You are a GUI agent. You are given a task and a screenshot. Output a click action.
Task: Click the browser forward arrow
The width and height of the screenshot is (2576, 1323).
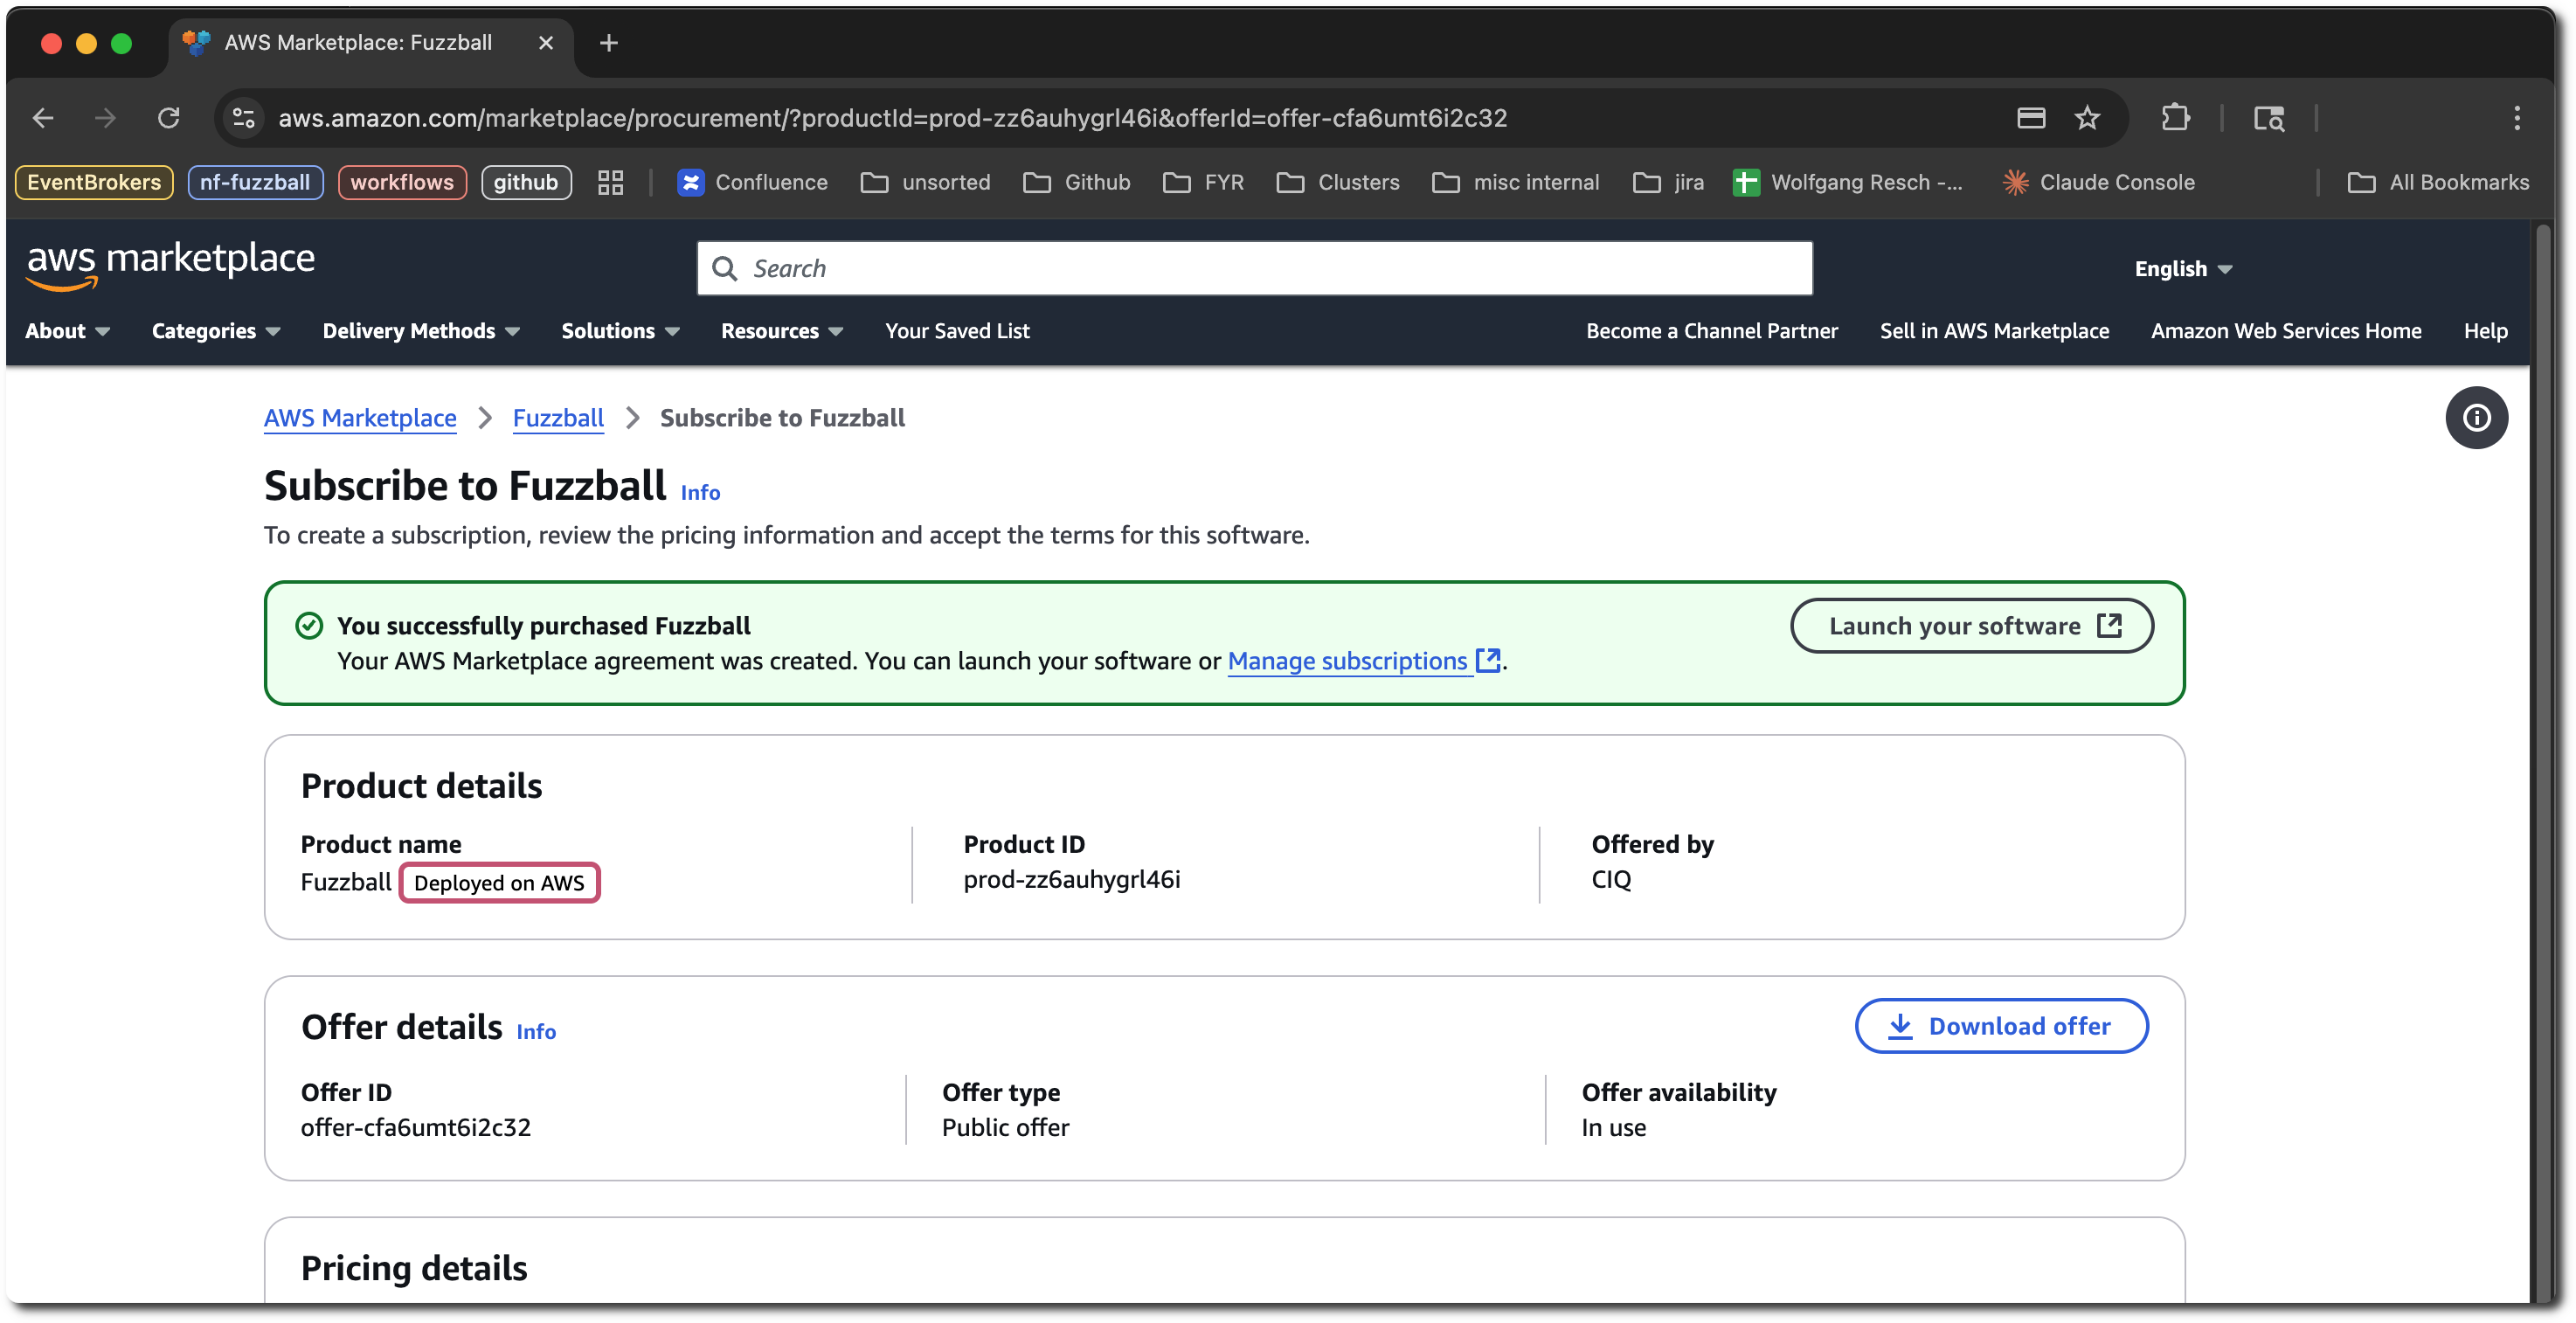click(105, 118)
